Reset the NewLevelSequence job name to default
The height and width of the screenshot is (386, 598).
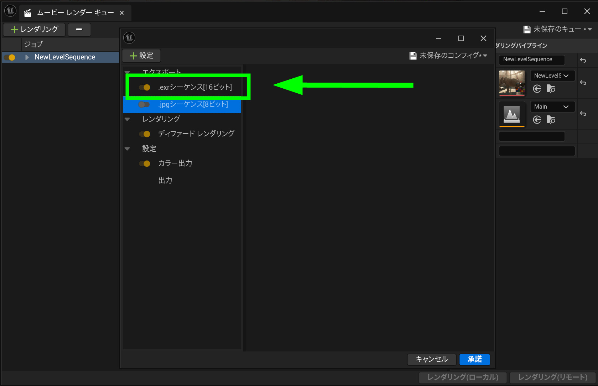coord(583,60)
